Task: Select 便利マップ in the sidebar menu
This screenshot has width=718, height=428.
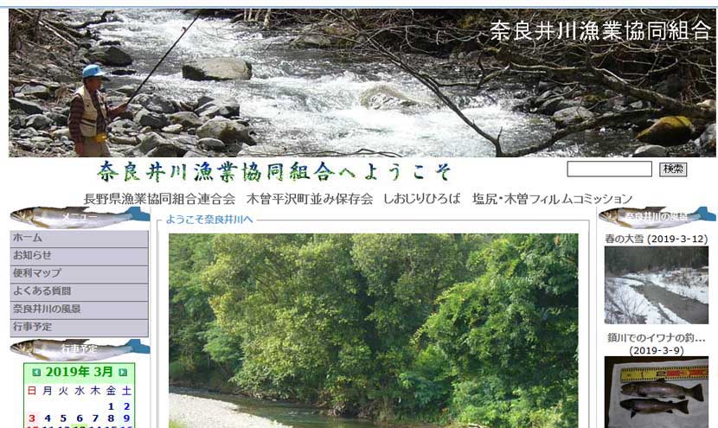Action: pyautogui.click(x=80, y=274)
